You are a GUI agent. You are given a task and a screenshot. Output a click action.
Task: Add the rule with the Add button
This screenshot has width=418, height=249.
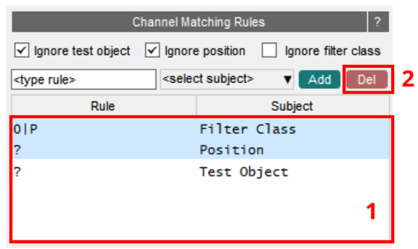point(319,80)
